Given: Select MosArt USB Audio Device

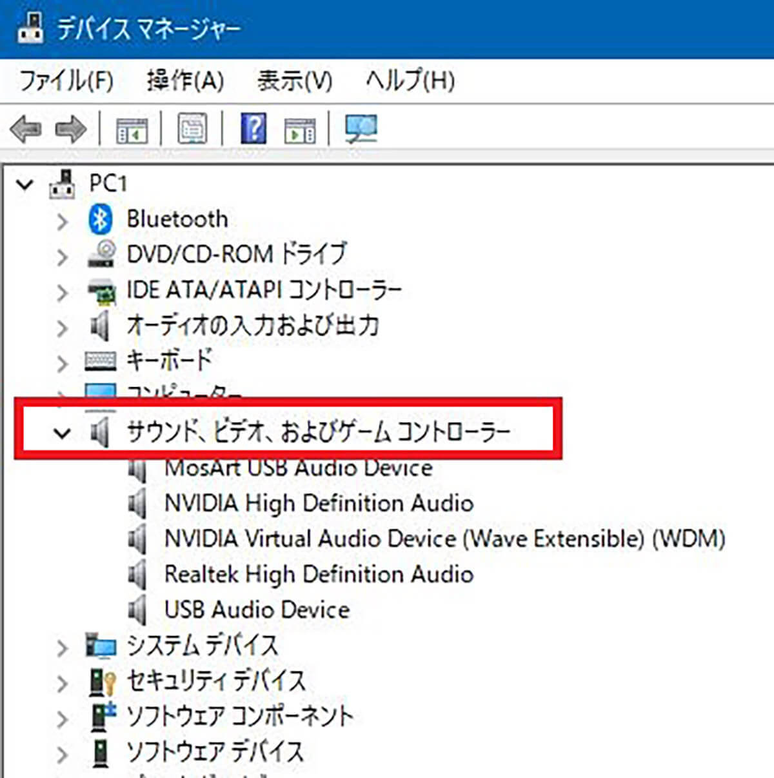Looking at the screenshot, I should (x=299, y=468).
